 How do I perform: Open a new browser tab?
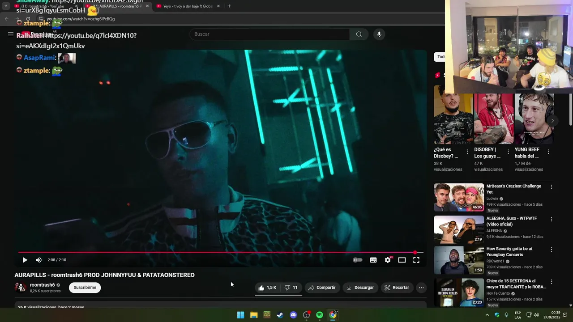(x=229, y=6)
